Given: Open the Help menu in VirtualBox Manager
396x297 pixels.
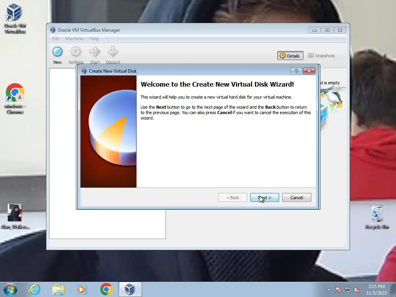Looking at the screenshot, I should (94, 39).
